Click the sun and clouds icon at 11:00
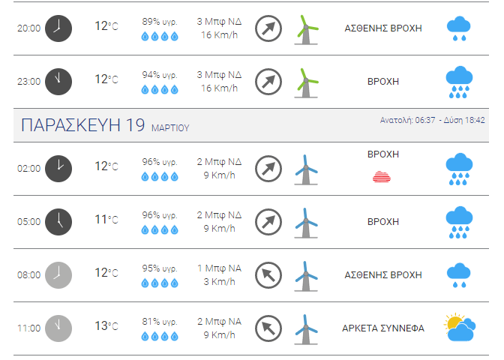 (460, 327)
